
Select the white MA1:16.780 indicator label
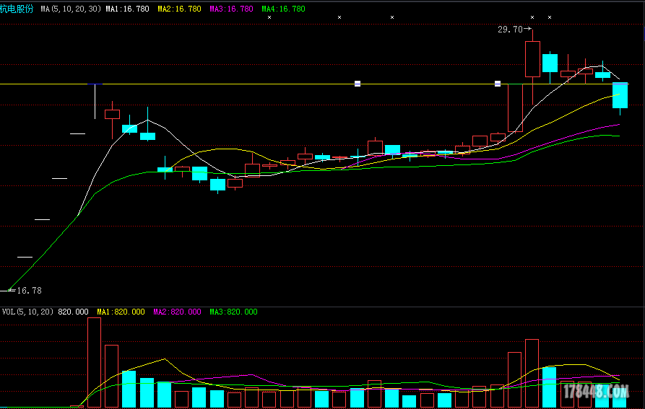(128, 9)
